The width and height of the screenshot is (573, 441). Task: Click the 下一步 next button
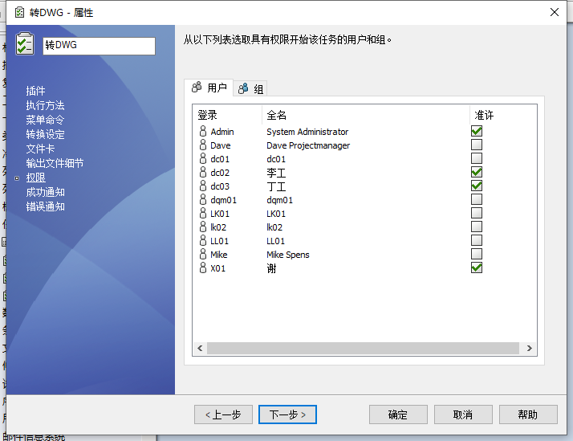[287, 414]
